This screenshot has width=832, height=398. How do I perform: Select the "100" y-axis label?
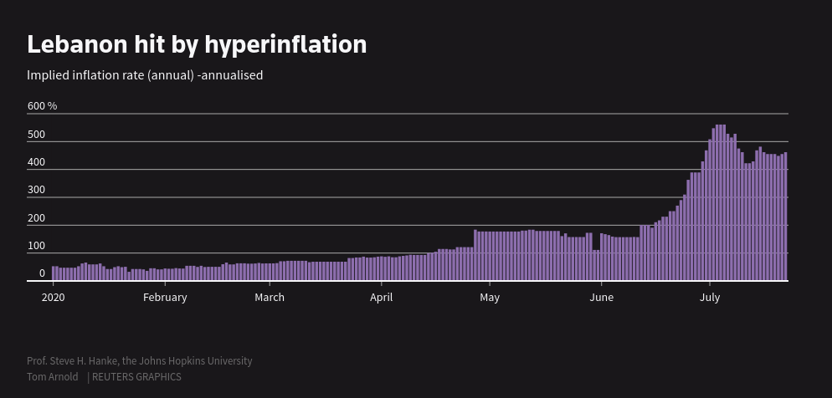tap(36, 246)
